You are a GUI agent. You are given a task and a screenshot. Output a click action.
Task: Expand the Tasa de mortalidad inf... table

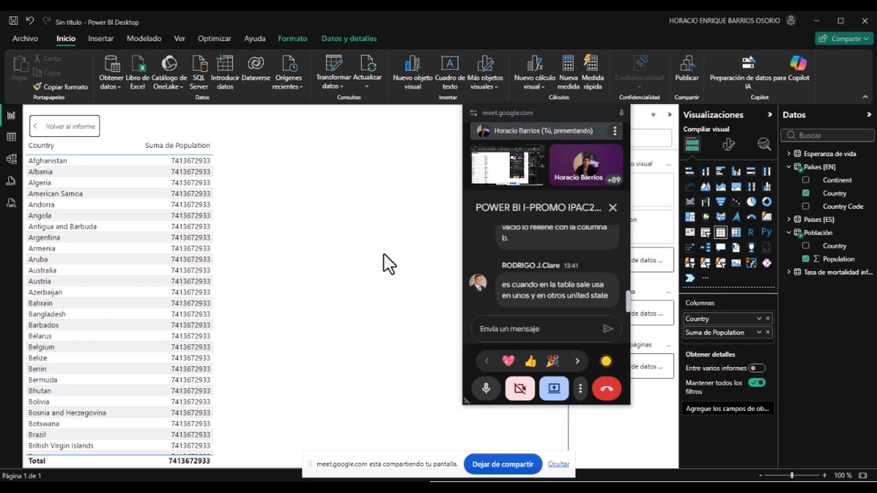point(789,272)
